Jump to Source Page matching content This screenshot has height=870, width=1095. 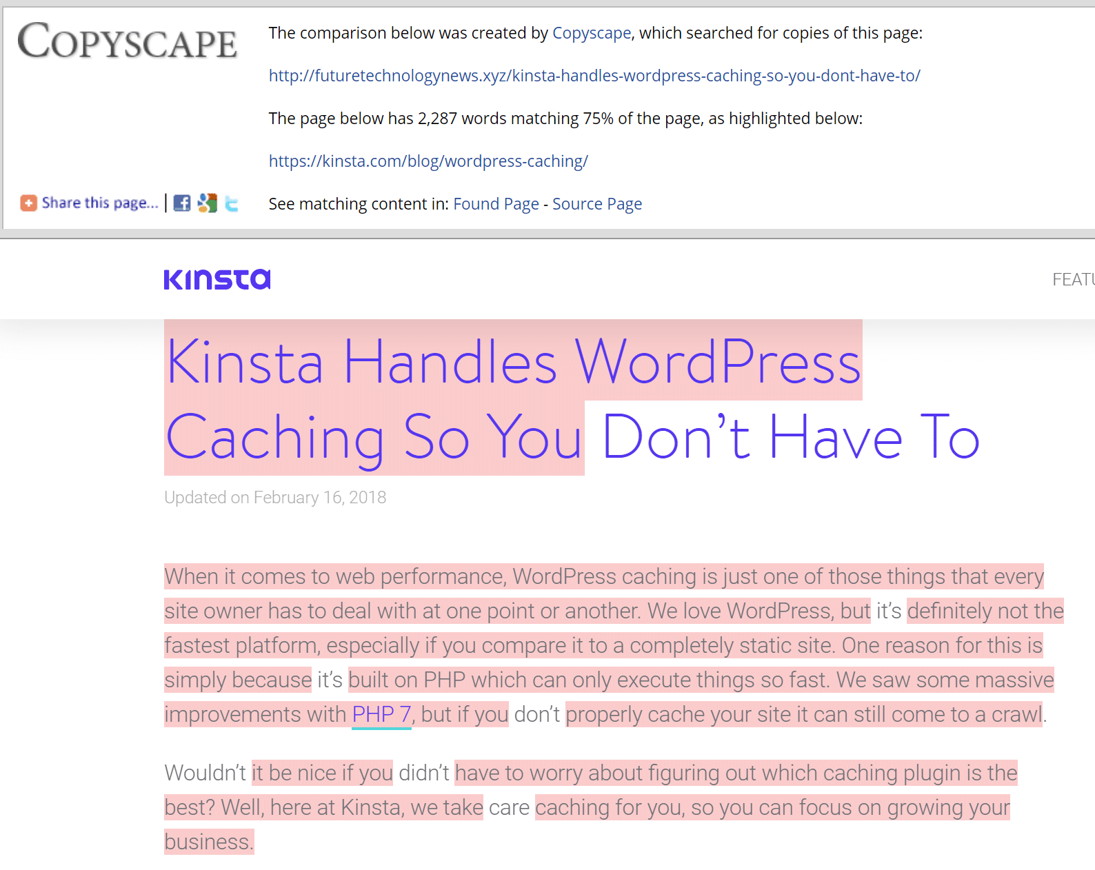coord(596,204)
